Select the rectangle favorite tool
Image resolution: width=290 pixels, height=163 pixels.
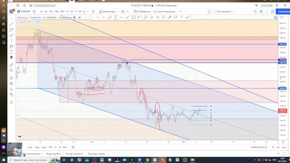point(134,17)
